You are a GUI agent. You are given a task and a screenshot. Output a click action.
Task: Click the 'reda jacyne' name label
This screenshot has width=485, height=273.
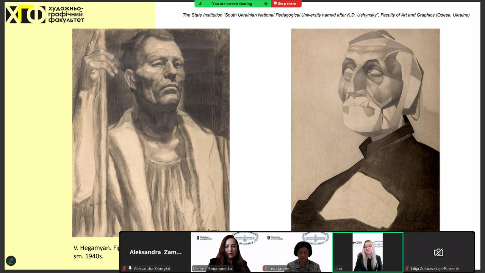click(279, 268)
